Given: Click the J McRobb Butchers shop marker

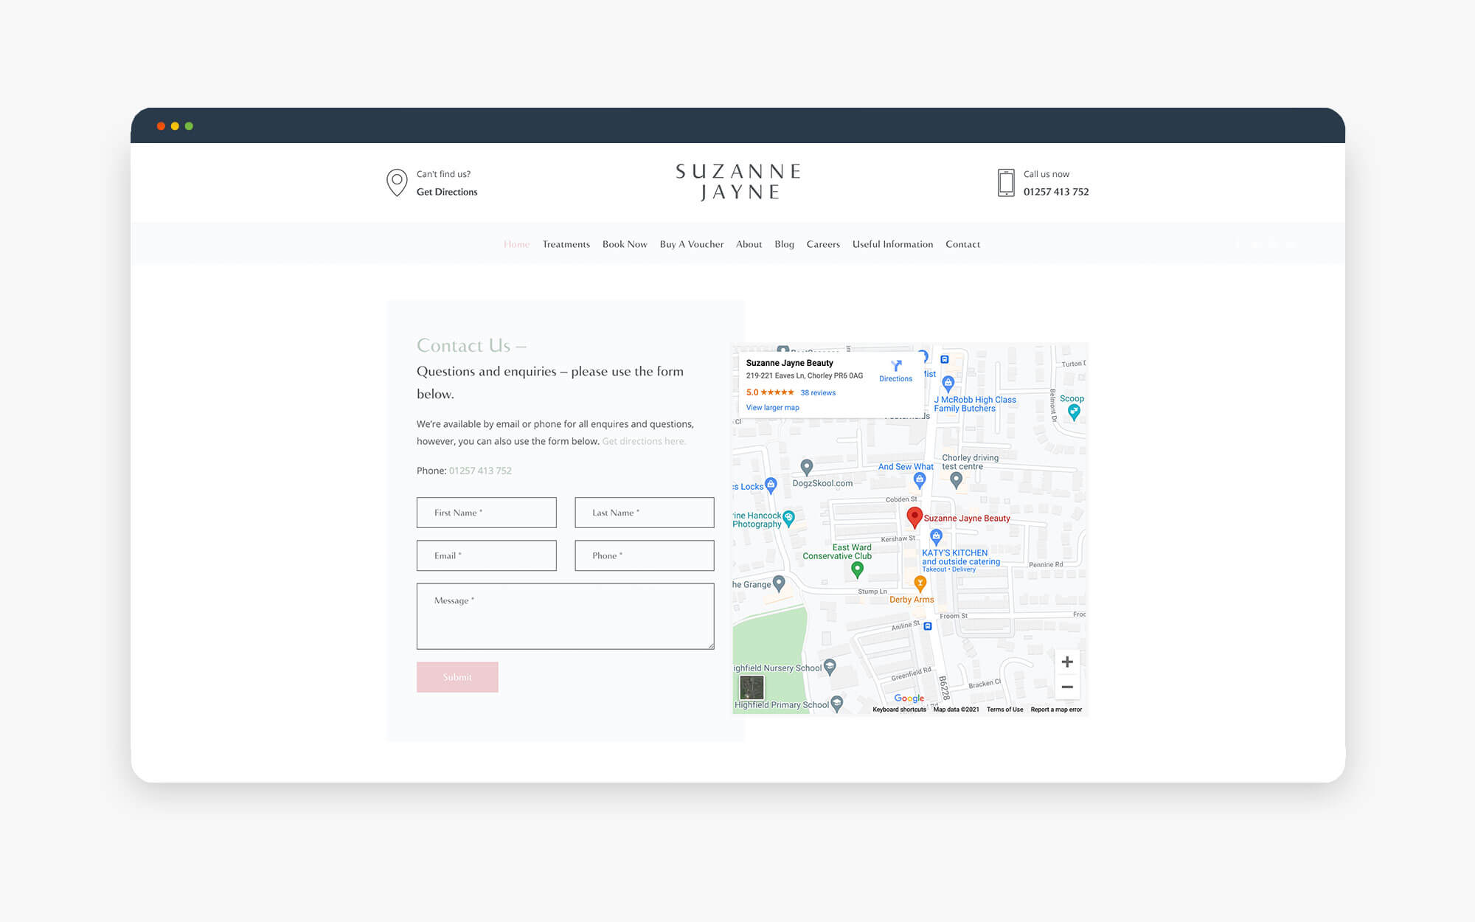Looking at the screenshot, I should tap(948, 383).
